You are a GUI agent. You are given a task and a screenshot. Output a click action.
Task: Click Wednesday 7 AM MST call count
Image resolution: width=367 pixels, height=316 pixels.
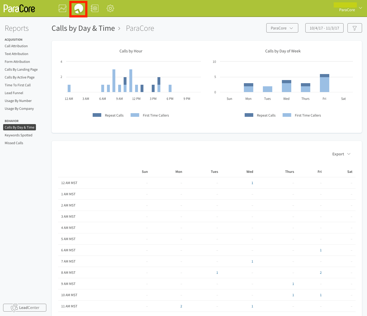coord(252,261)
